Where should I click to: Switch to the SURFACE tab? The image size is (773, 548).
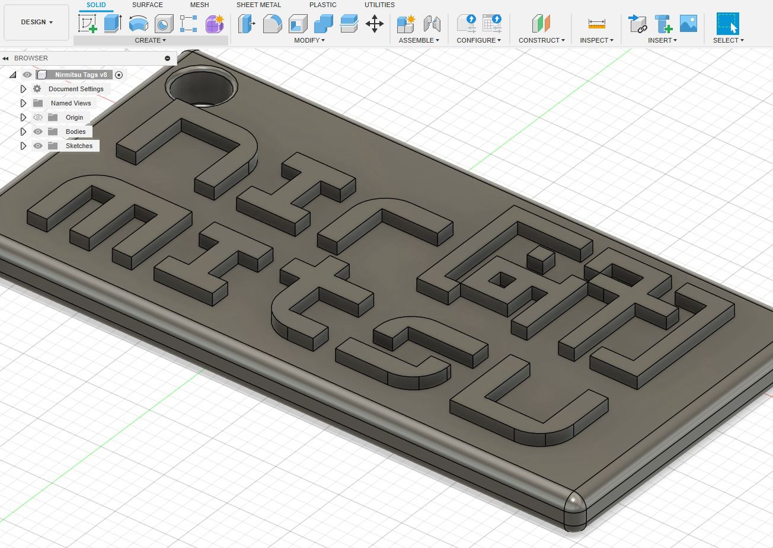(x=147, y=5)
